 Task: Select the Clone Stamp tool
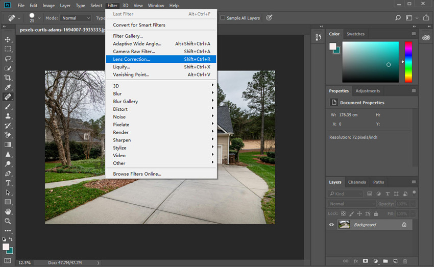click(x=8, y=116)
